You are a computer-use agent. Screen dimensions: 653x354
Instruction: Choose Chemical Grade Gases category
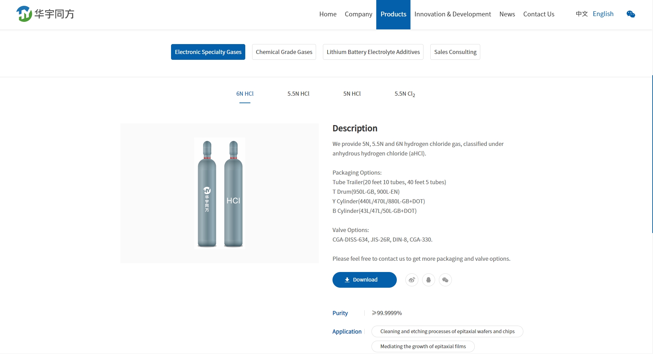coord(284,52)
